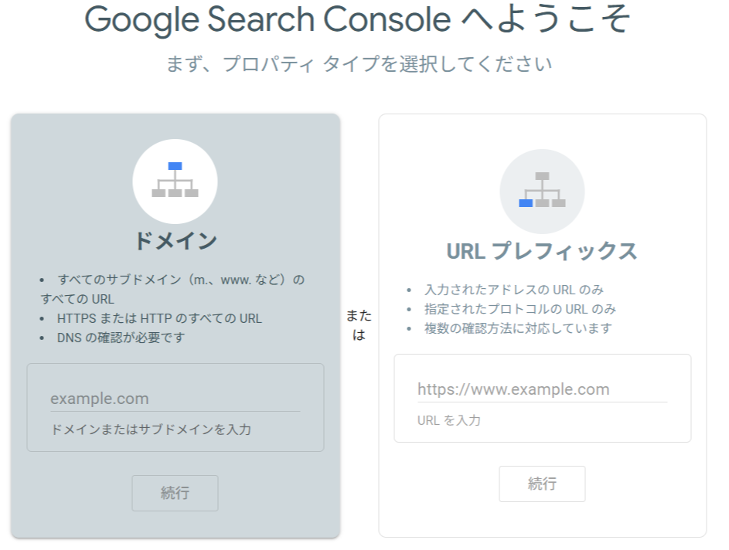Click the プロパティ タイプを選択してください subtitle
This screenshot has width=729, height=550.
[359, 63]
